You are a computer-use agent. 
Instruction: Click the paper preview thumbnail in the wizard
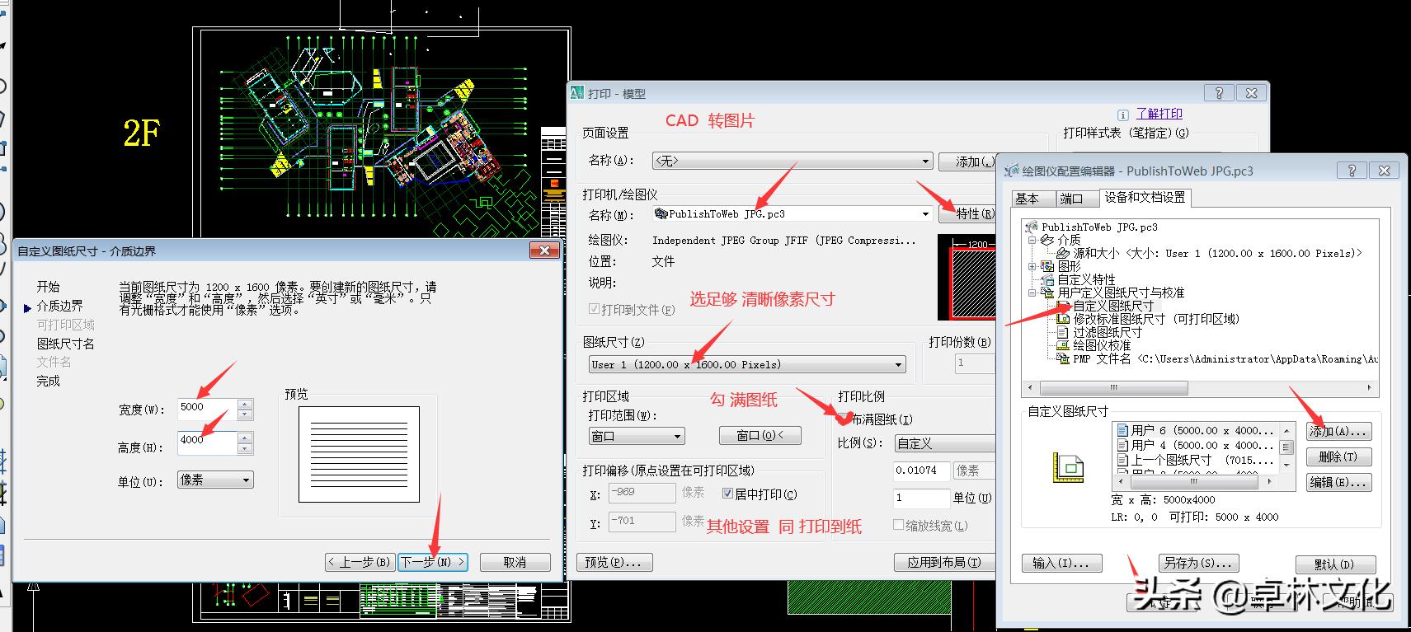pyautogui.click(x=359, y=453)
